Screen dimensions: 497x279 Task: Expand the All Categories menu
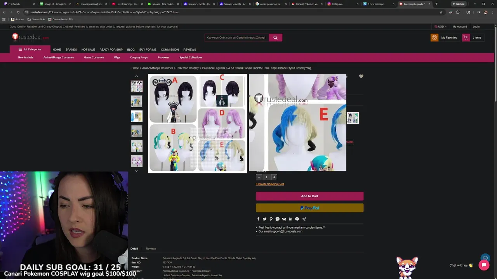(x=30, y=49)
